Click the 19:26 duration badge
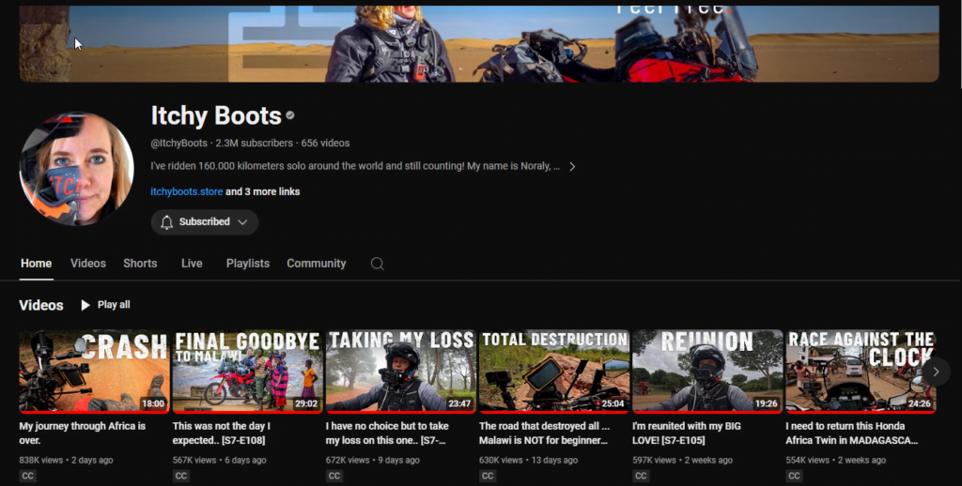Image resolution: width=962 pixels, height=486 pixels. point(766,403)
